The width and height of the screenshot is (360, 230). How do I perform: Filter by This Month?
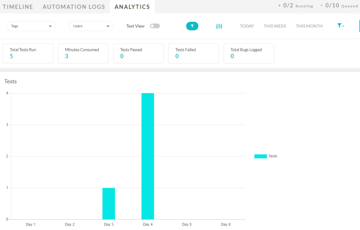(x=309, y=26)
